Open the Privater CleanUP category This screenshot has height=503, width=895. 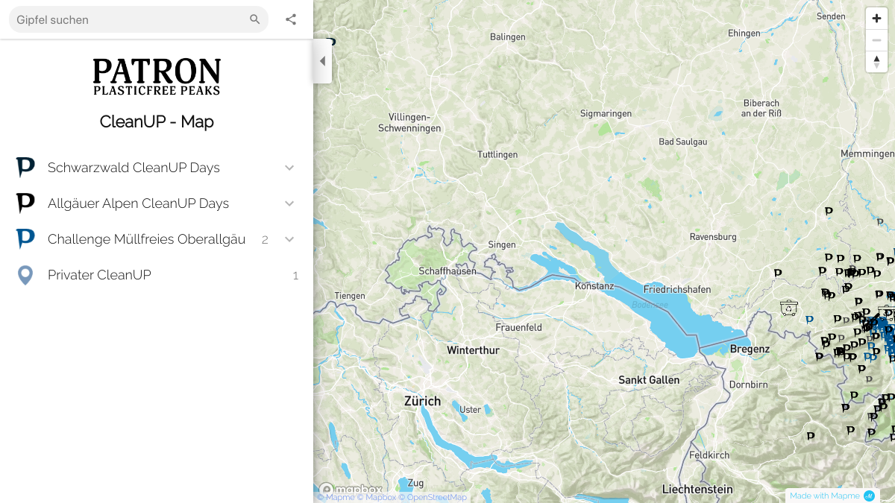(x=157, y=275)
